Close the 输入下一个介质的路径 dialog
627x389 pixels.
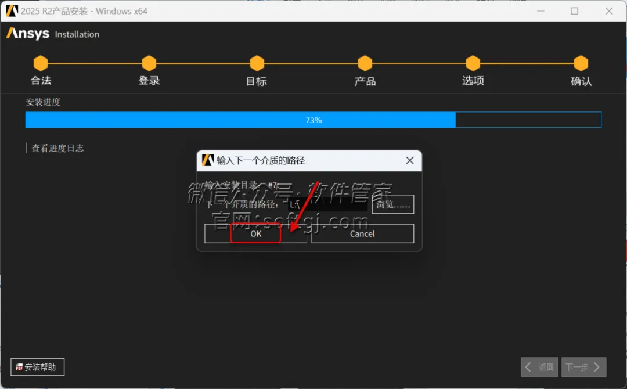click(x=410, y=160)
